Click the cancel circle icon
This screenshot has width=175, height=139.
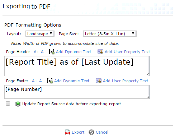[x=91, y=132]
